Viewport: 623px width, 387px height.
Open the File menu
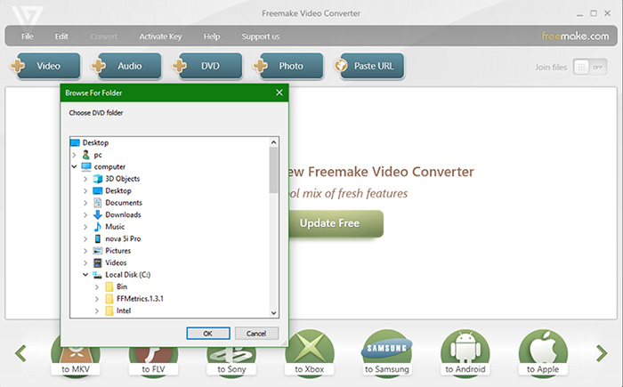click(x=27, y=36)
